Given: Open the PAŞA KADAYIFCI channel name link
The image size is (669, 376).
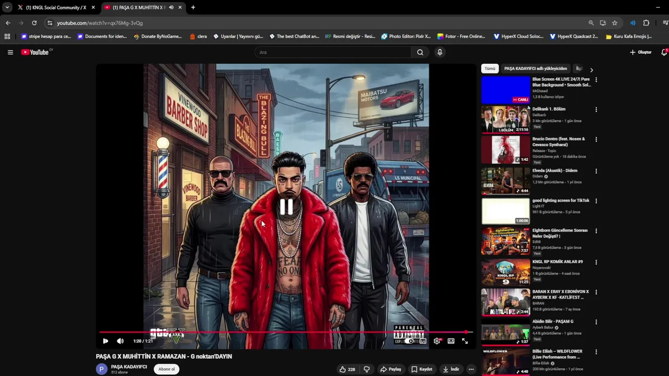Looking at the screenshot, I should click(x=129, y=367).
